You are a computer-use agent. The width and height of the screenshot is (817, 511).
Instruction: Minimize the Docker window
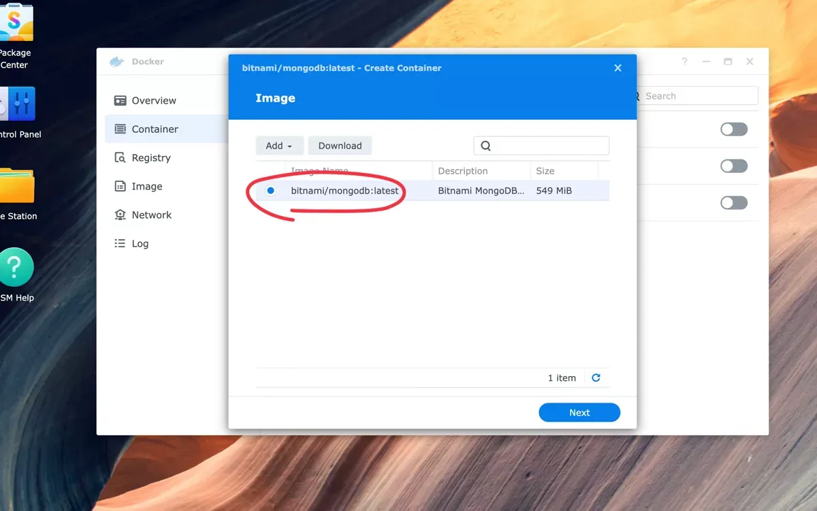706,61
